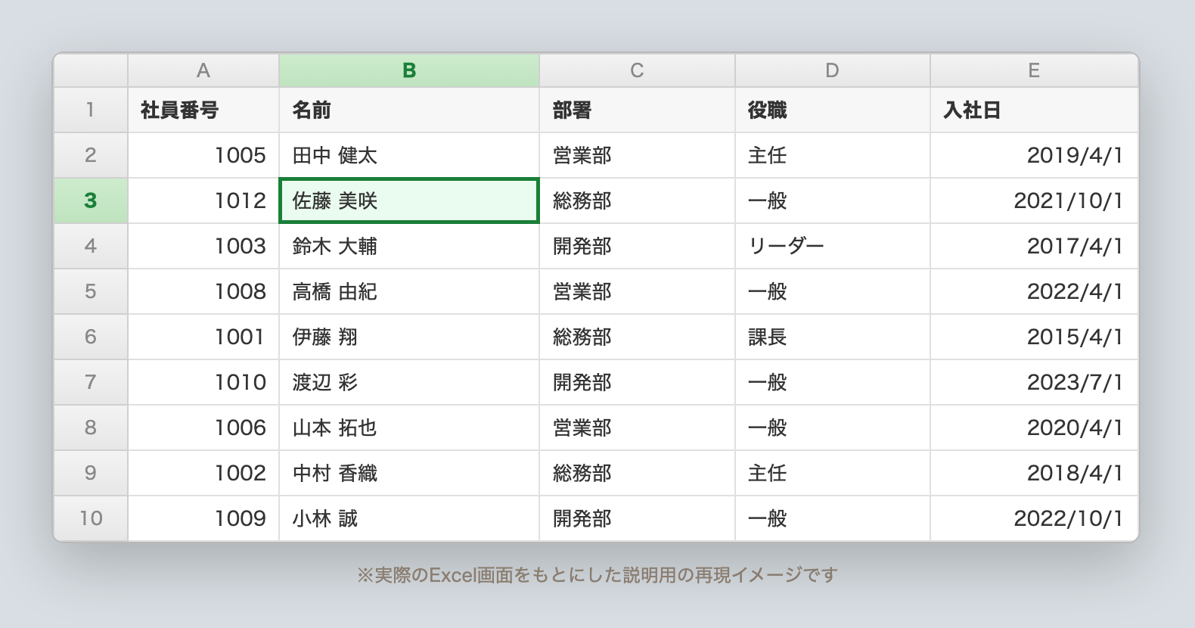Select 開発部 cell in 小林 誠 row
The image size is (1195, 628).
point(637,518)
